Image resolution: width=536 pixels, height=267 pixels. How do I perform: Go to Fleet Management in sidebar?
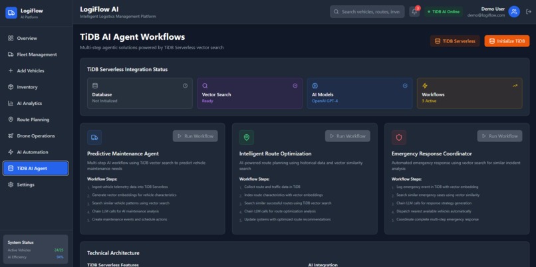tap(35, 54)
